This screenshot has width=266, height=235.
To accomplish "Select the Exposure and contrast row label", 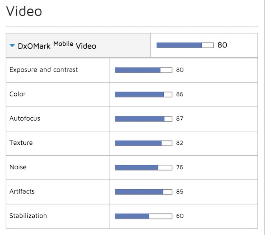I will tap(43, 70).
